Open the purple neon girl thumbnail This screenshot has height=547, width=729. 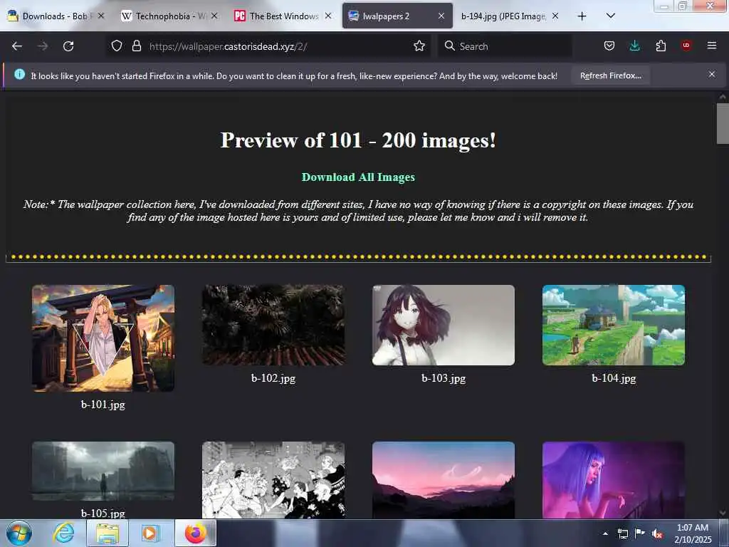point(614,479)
